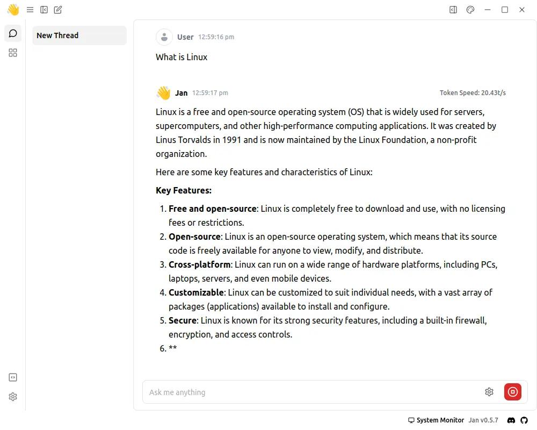Click the User avatar in the message

pos(164,37)
